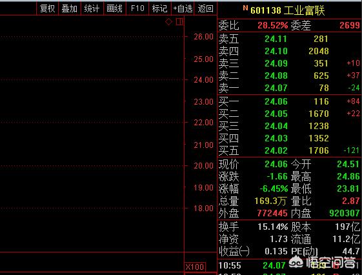Screen dimensions: 362x275
Task: Select 买二 price 24.05
Action: [x=276, y=114]
